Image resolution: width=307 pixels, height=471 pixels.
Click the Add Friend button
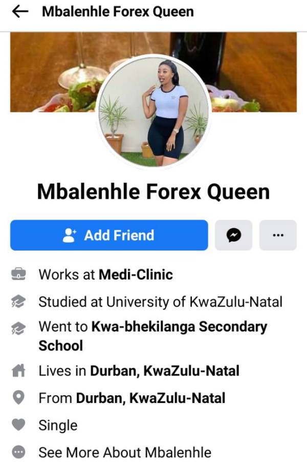pos(109,235)
